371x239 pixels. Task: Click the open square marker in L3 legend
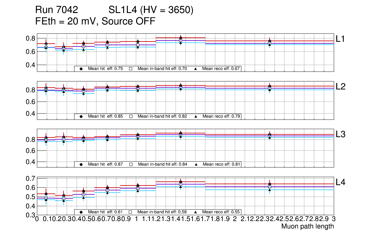coord(131,164)
